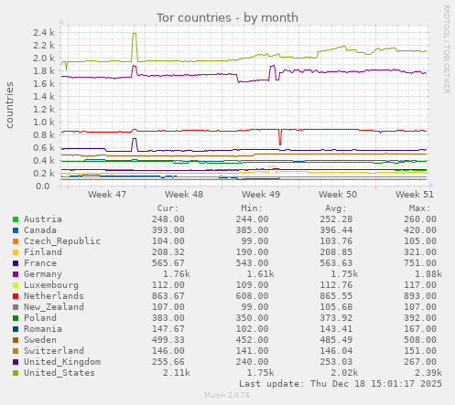Click the France blue spike in Week 47

(x=135, y=139)
